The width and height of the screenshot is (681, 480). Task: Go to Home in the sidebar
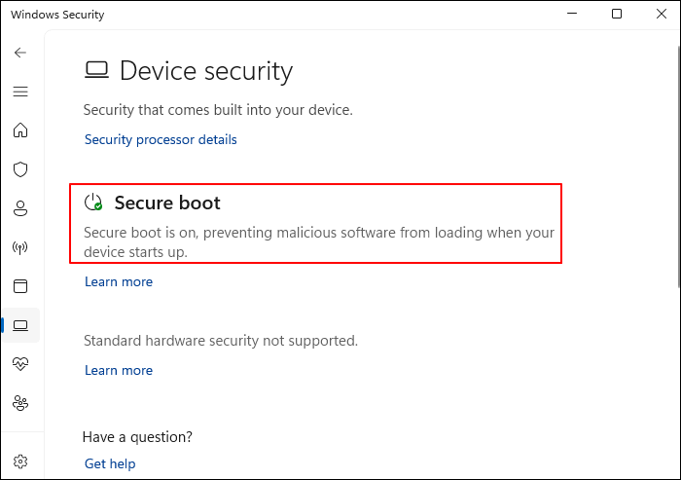point(20,130)
